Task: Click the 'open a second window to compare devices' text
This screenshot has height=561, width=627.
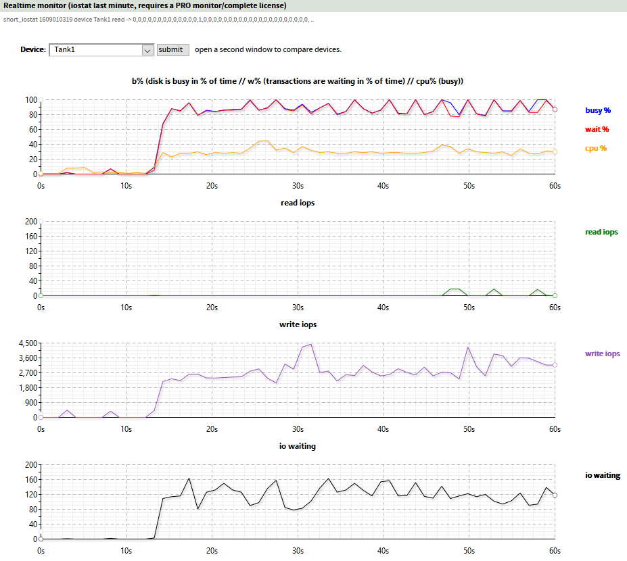Action: tap(268, 50)
